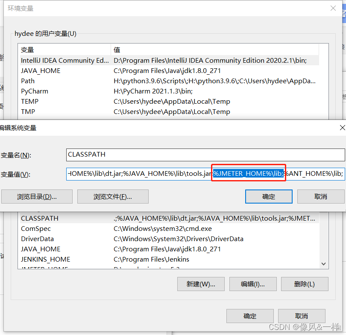Click the 变量 column header in user variables

pos(65,50)
